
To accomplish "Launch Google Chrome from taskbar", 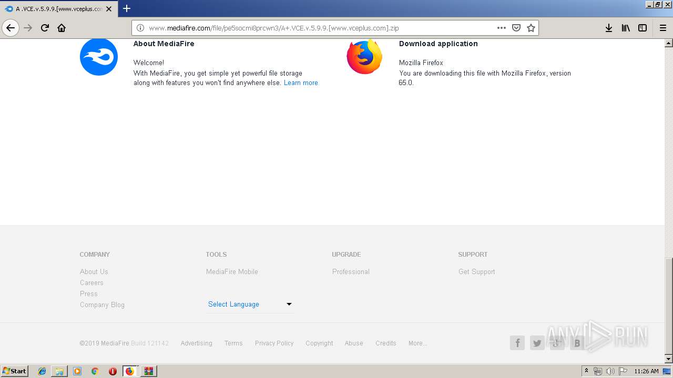I will pos(95,371).
